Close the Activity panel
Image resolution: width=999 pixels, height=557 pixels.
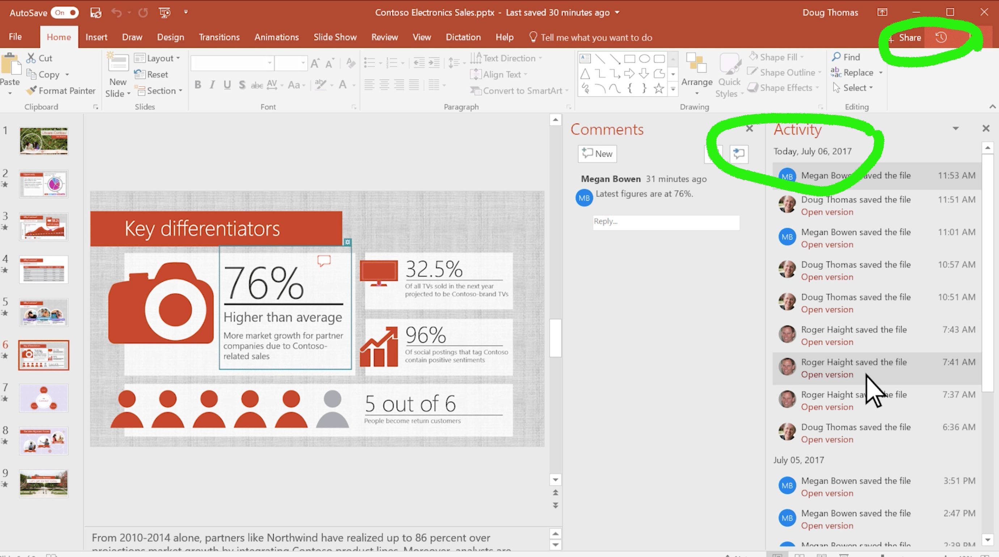pyautogui.click(x=986, y=128)
